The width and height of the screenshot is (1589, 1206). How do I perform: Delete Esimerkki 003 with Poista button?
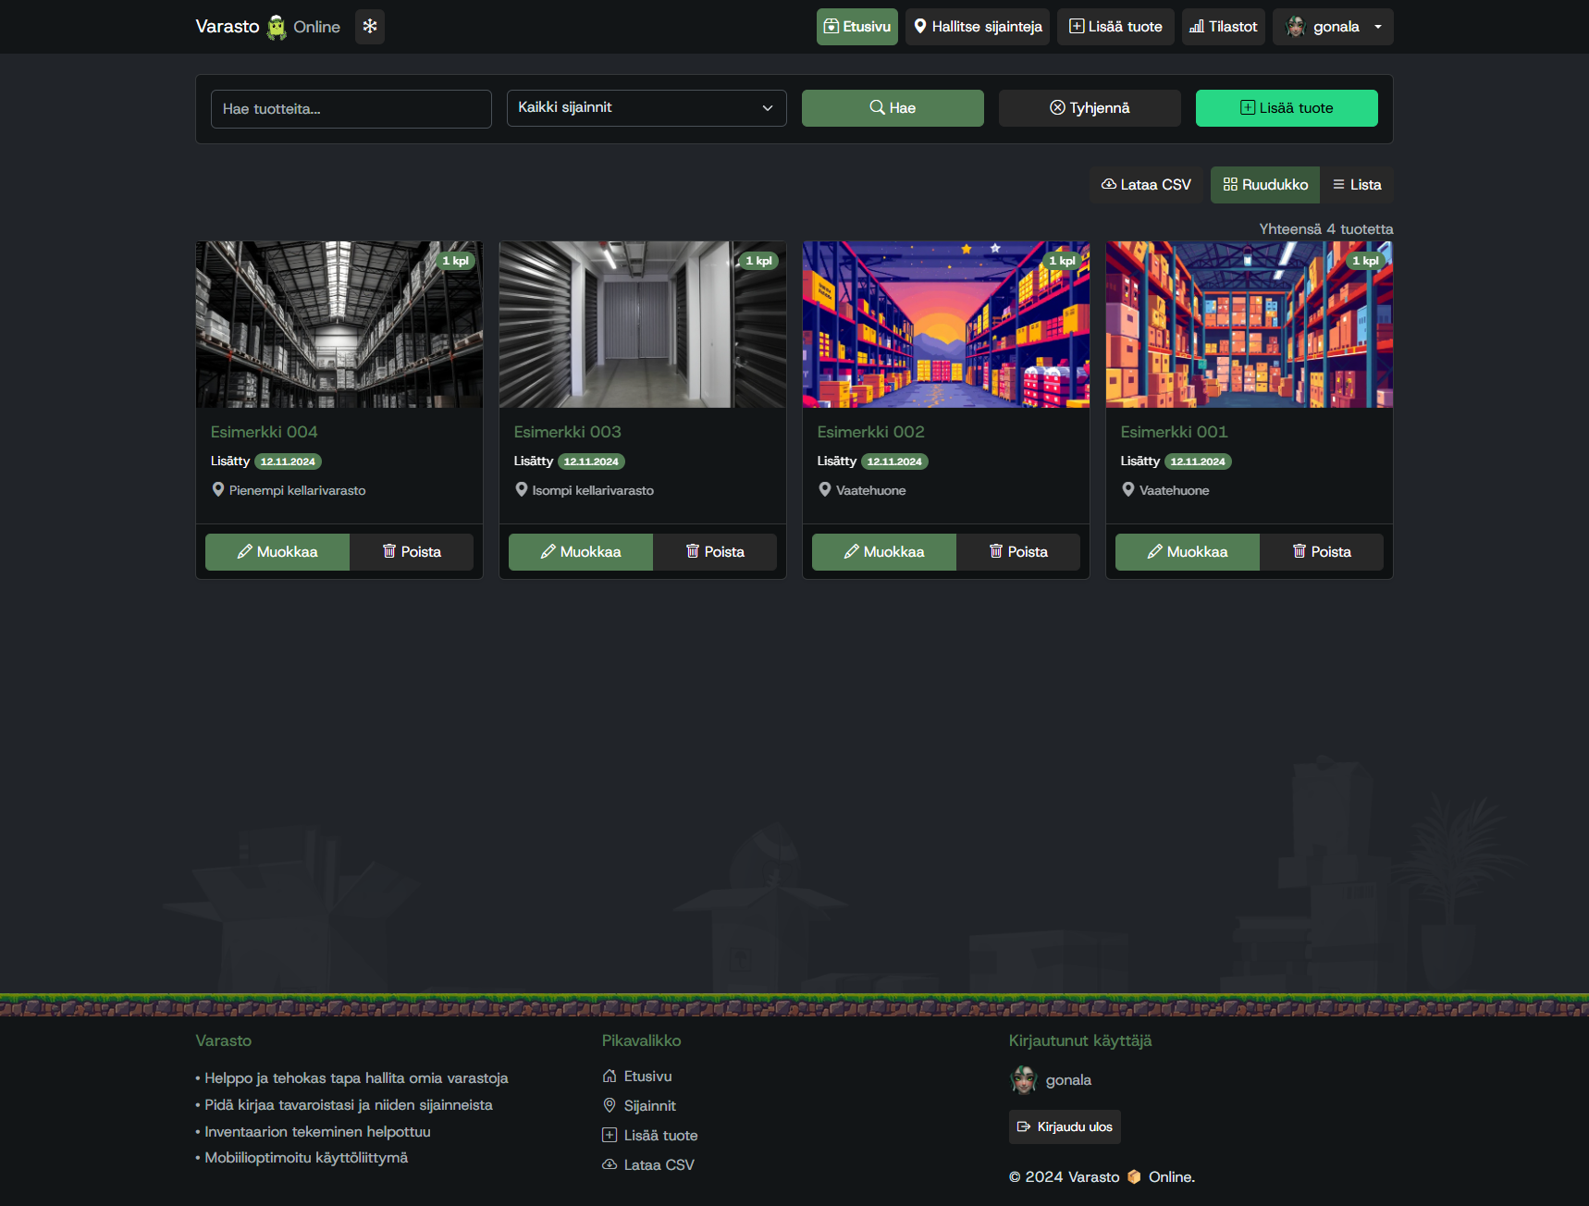click(x=714, y=552)
